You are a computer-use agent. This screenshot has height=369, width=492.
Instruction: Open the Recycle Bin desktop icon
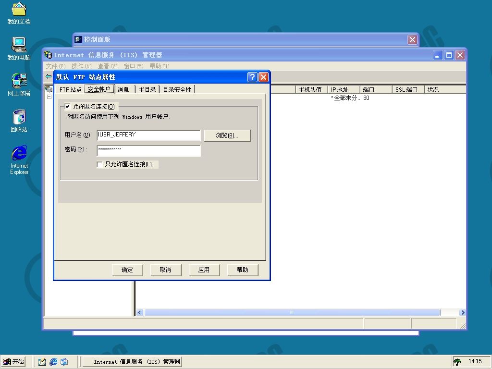[x=19, y=121]
